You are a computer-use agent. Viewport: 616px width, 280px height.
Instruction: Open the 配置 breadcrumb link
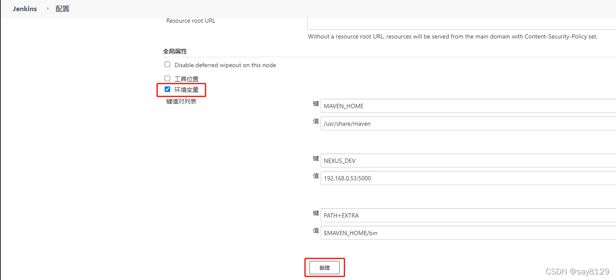pyautogui.click(x=63, y=9)
